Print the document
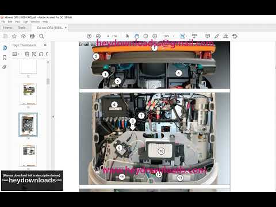 [32, 36]
